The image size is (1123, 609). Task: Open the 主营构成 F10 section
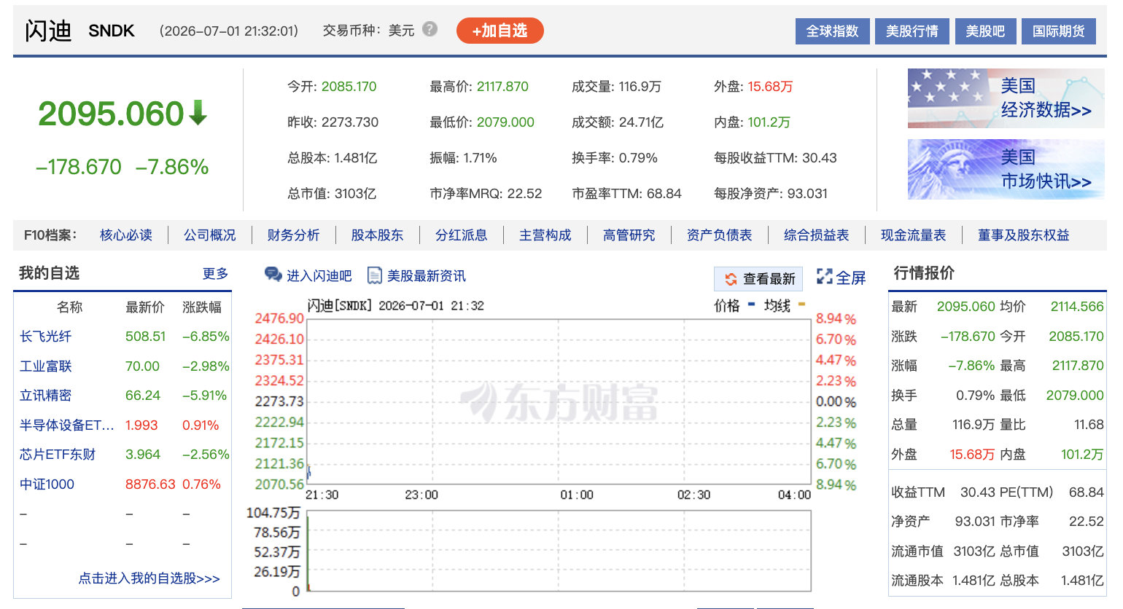click(545, 235)
